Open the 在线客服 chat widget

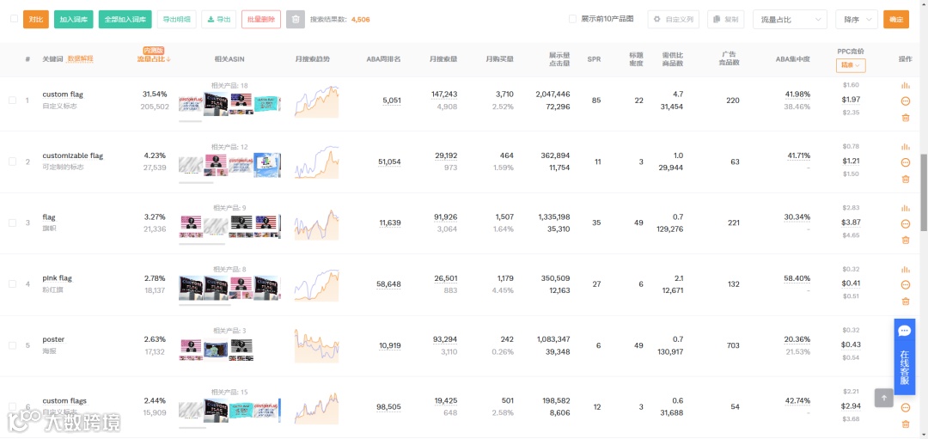(x=904, y=357)
